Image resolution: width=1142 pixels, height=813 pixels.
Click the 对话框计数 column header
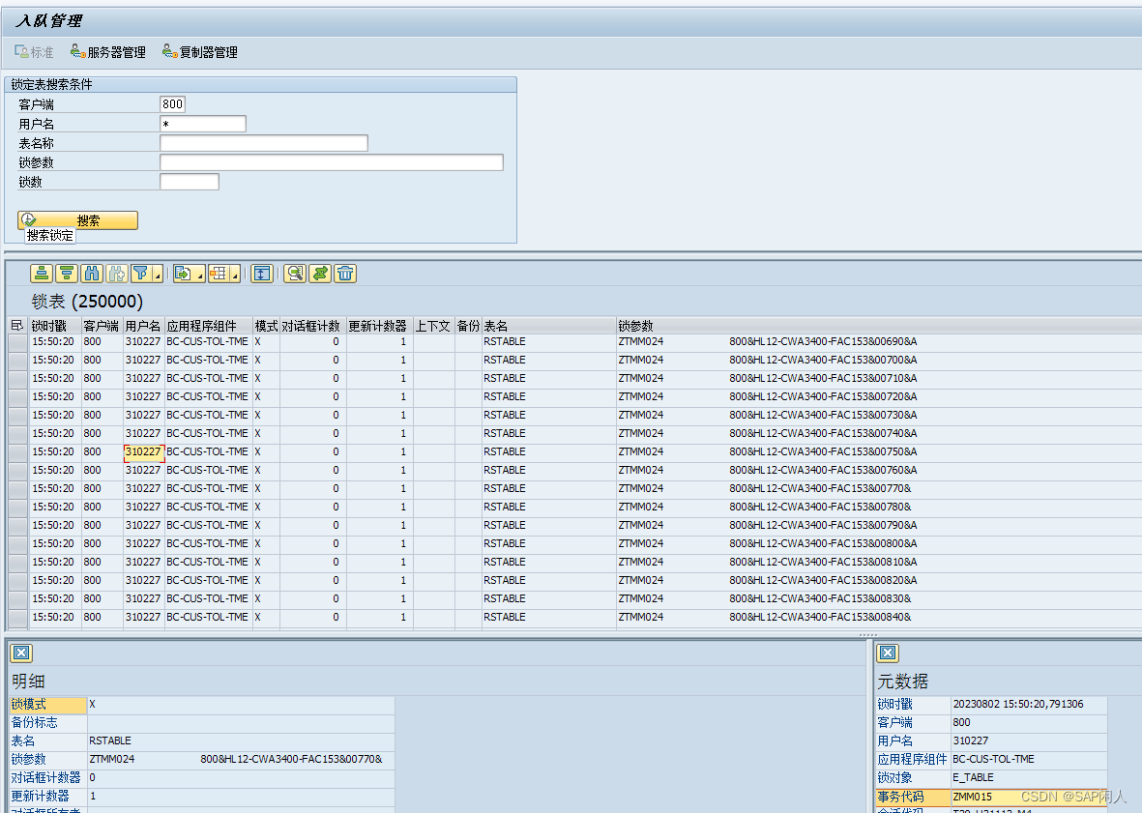pos(312,326)
